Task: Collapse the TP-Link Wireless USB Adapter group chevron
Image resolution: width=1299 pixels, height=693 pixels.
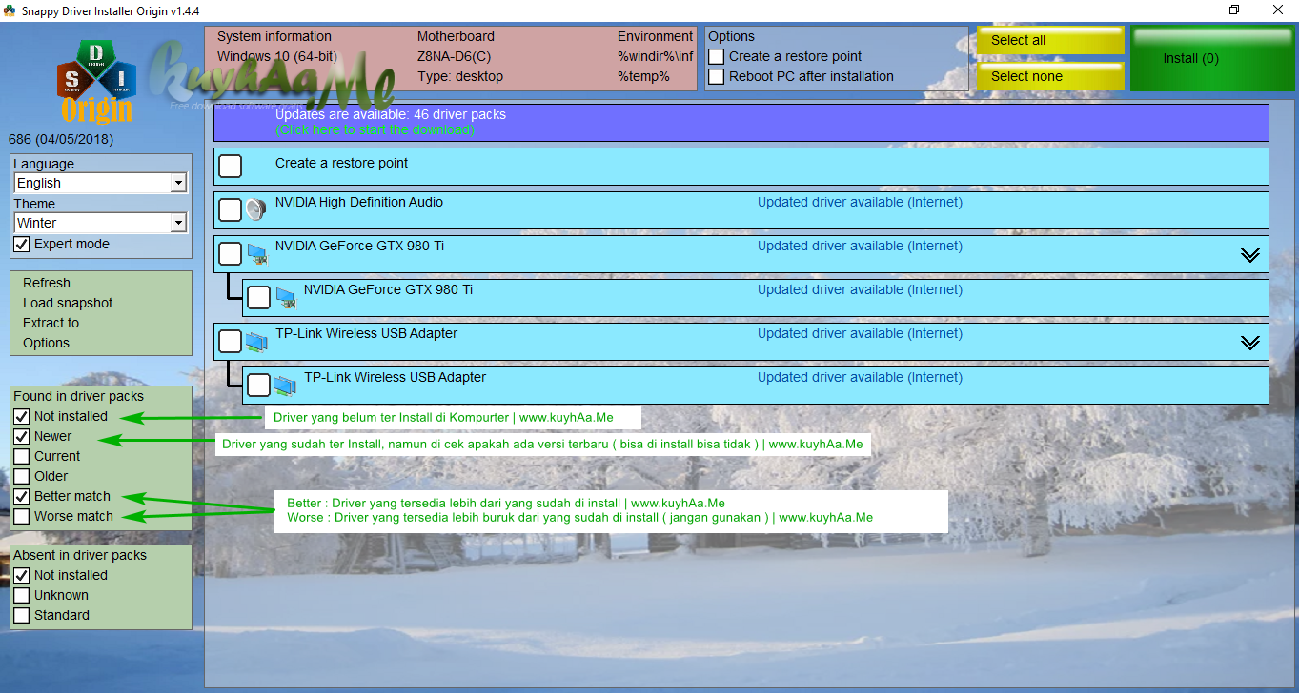Action: click(1250, 343)
